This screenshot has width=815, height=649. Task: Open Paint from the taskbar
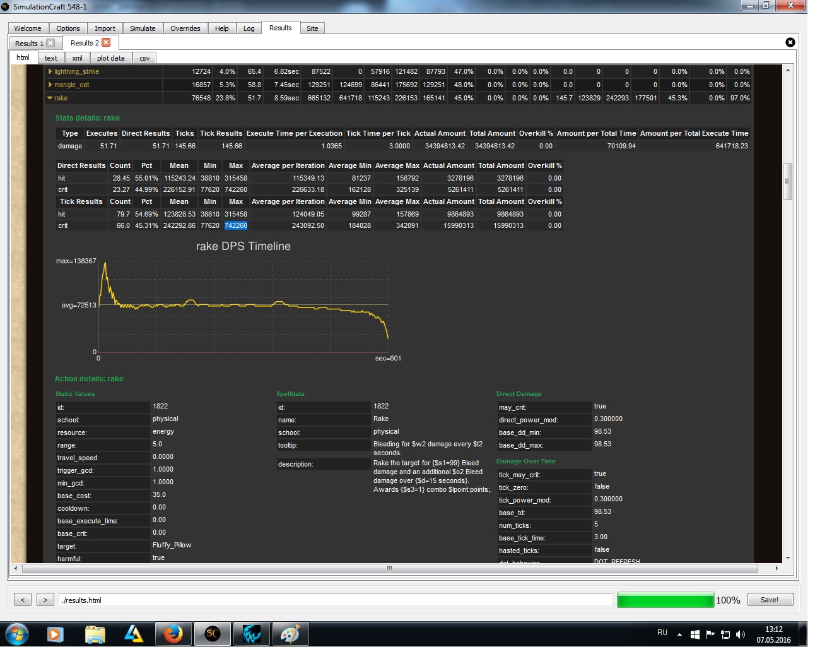pyautogui.click(x=290, y=634)
